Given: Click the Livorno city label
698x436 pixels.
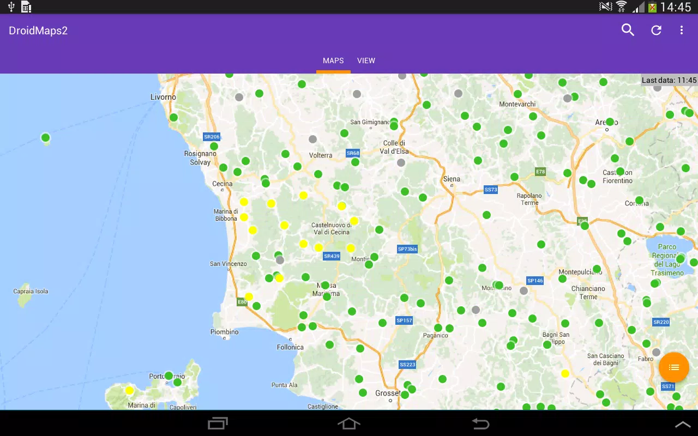Looking at the screenshot, I should coord(164,97).
